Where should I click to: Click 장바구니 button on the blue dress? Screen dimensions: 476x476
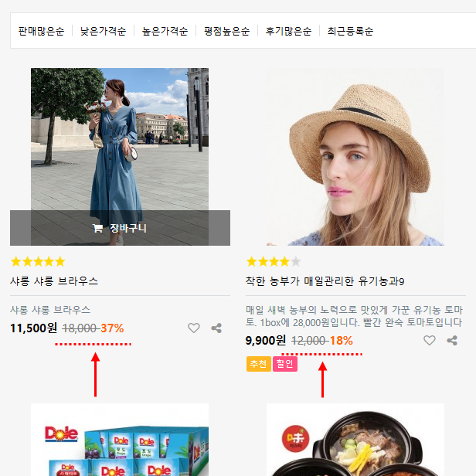(120, 228)
